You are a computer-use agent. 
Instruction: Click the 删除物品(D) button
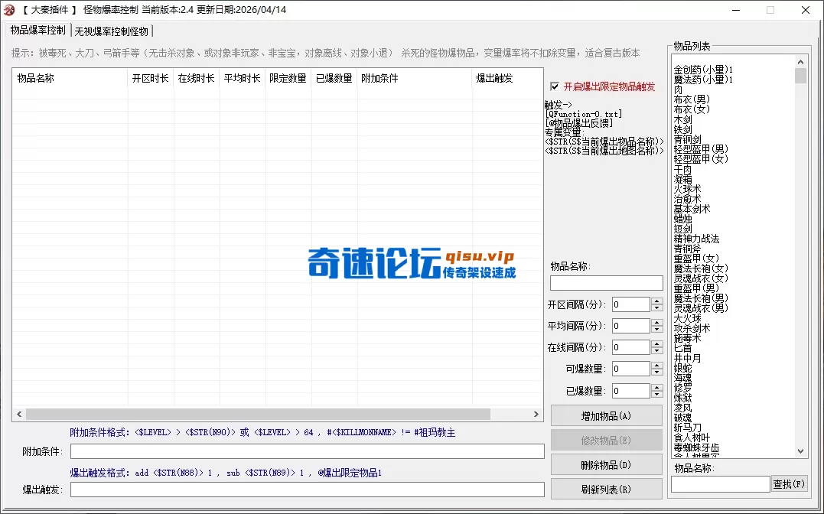tap(606, 464)
